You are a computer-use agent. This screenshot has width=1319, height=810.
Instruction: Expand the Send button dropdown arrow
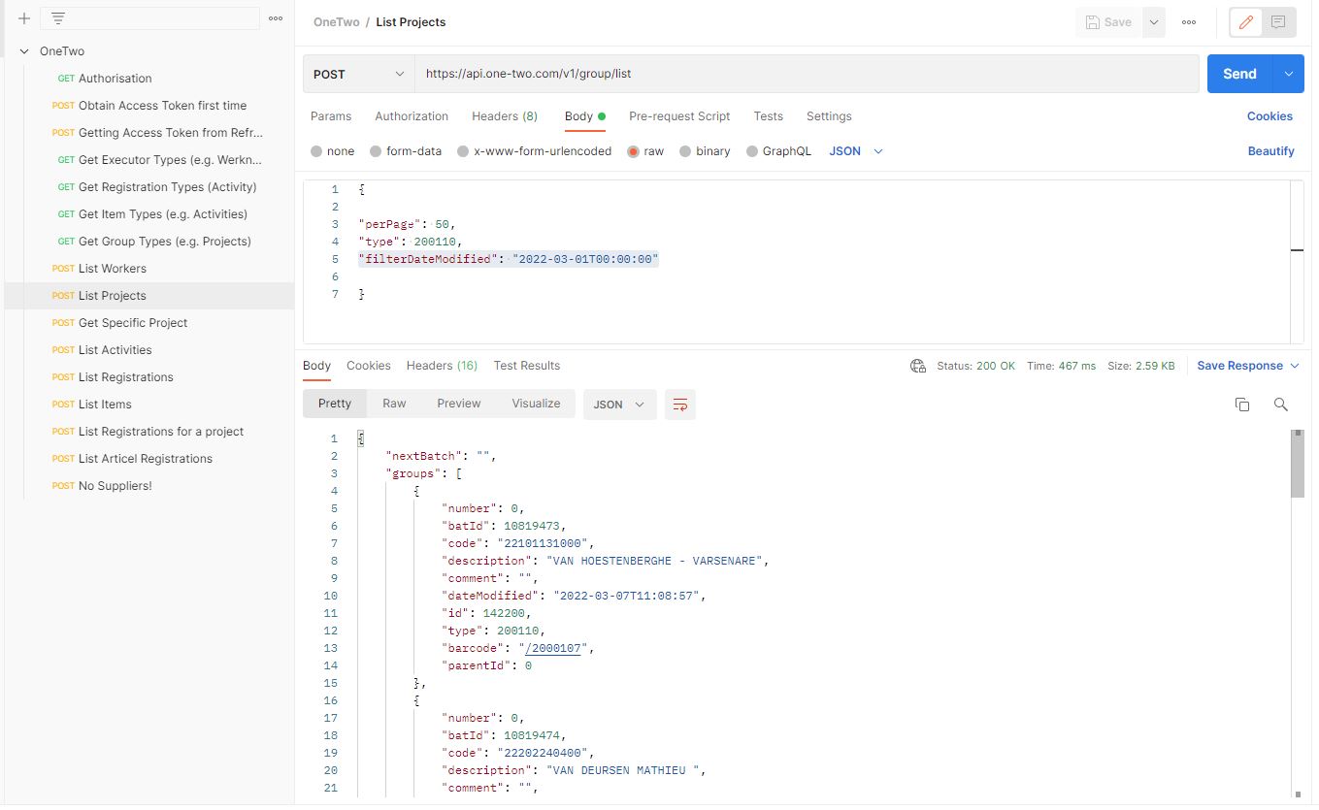1288,74
